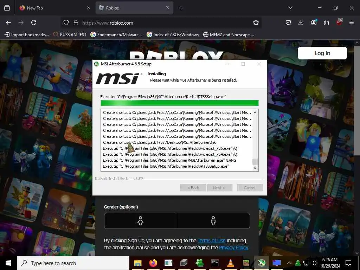Click the Type here to search box
The image size is (360, 270).
coord(73,263)
